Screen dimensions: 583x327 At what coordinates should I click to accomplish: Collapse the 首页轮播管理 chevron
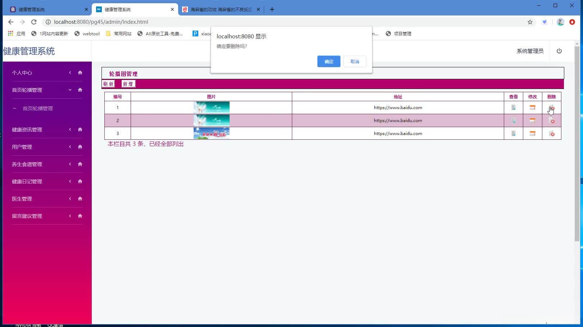pyautogui.click(x=70, y=90)
